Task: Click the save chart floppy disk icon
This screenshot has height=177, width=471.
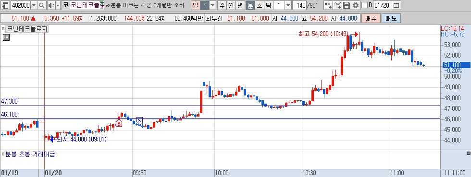Action: click(347, 5)
